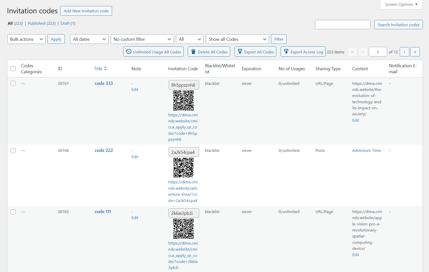The image size is (429, 272).
Task: Sort by the Title column header
Action: click(x=98, y=69)
